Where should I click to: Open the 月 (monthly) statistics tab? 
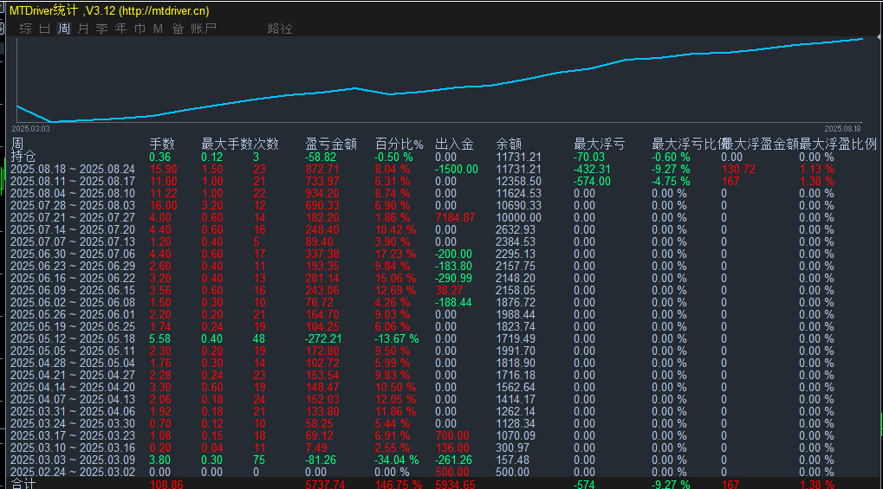pos(83,29)
